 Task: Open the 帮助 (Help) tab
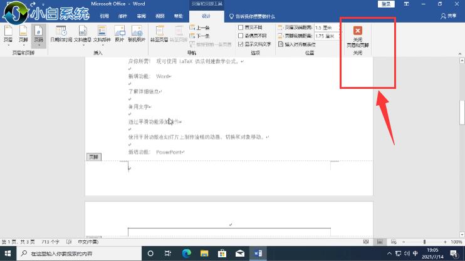click(x=178, y=16)
